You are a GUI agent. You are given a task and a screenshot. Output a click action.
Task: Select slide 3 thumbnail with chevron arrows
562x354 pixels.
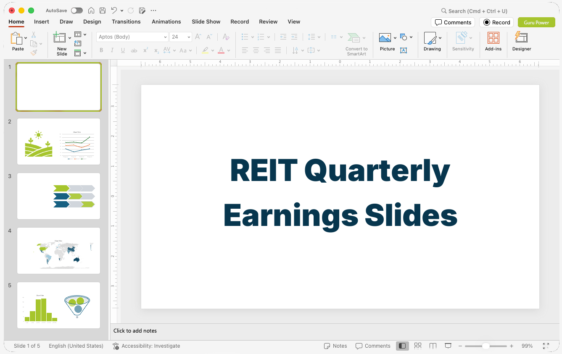[x=58, y=196]
